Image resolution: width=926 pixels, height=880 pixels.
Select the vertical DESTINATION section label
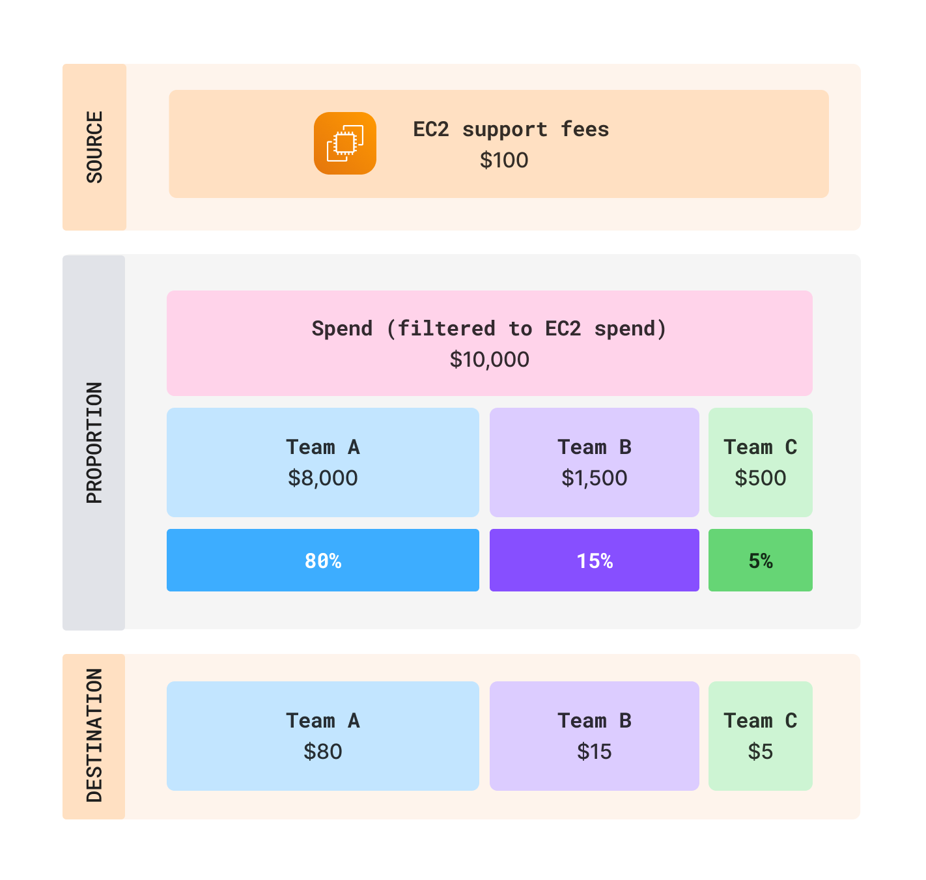94,735
